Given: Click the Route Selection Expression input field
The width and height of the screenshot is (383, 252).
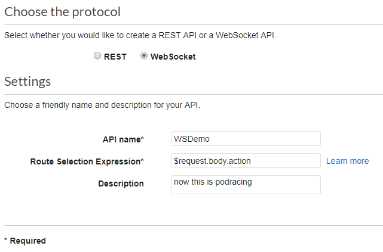Looking at the screenshot, I should click(x=246, y=161).
